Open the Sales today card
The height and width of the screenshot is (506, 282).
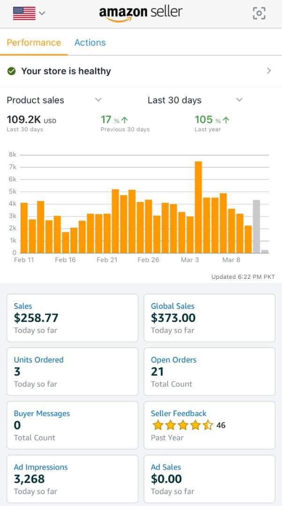coord(72,318)
